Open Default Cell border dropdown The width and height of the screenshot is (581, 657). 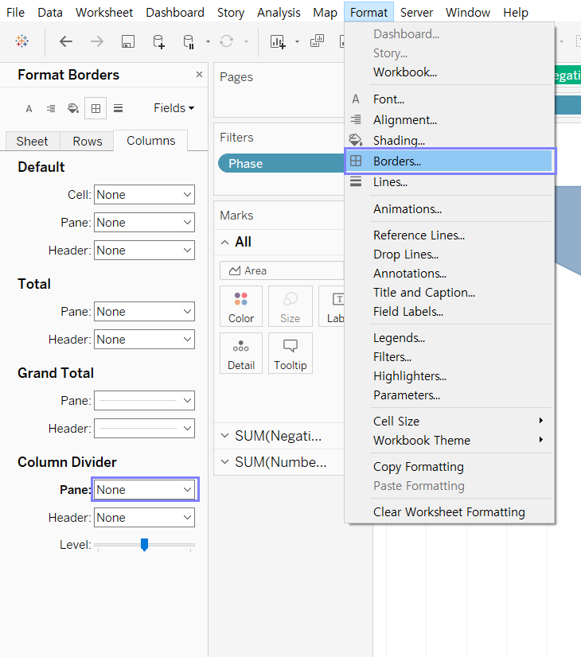click(x=144, y=194)
